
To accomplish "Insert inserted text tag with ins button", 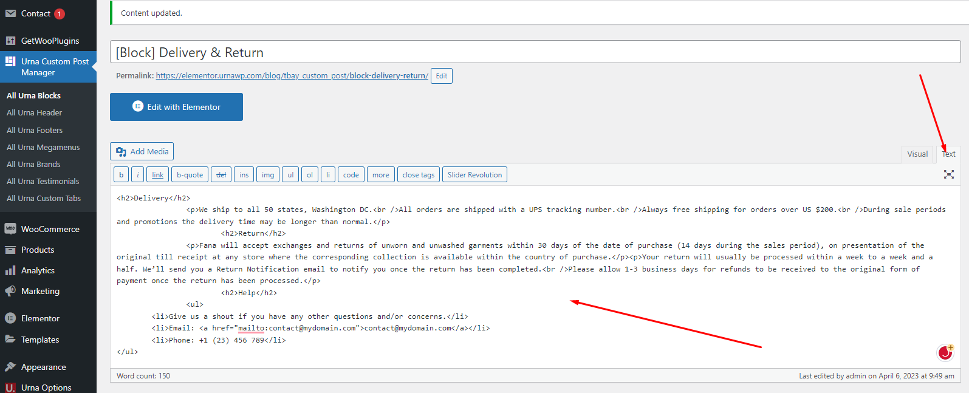I will 244,175.
